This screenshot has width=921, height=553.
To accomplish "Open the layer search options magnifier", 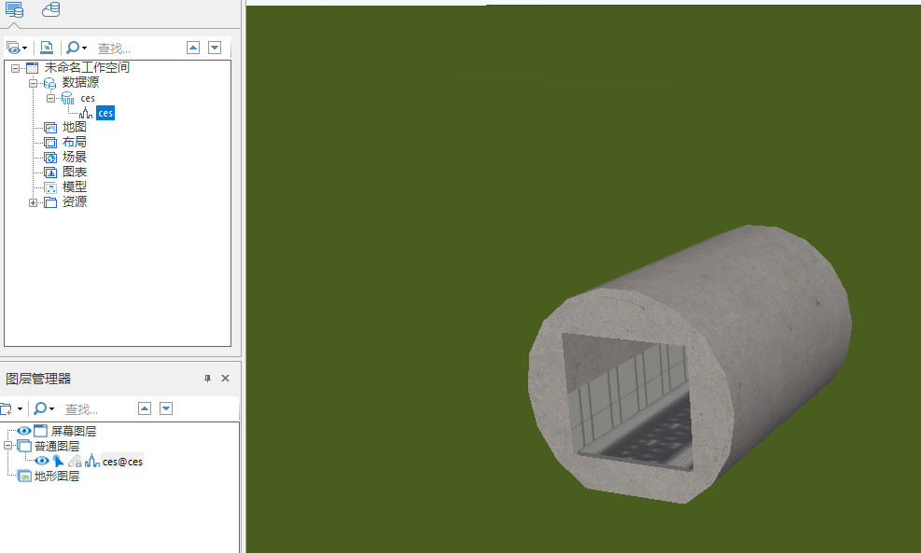I will (44, 408).
